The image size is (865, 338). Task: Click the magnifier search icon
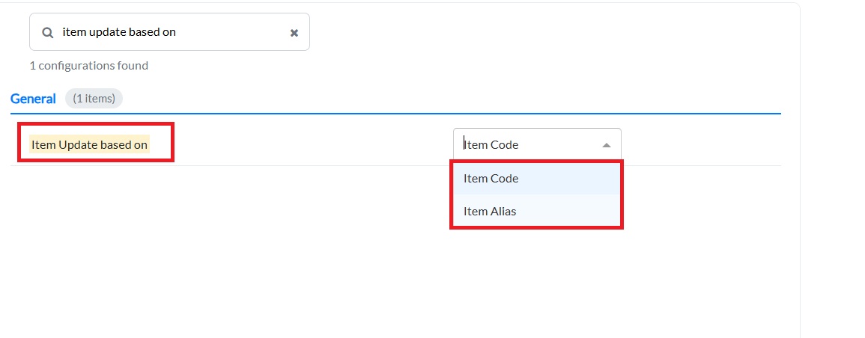(x=48, y=33)
